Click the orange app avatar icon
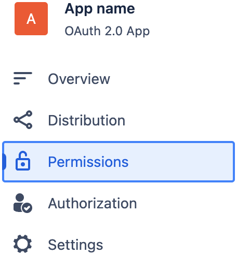This screenshot has height=255, width=237. click(31, 19)
